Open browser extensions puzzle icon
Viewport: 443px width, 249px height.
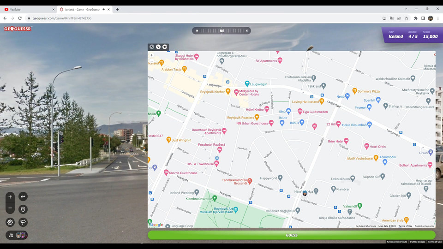[x=416, y=18]
